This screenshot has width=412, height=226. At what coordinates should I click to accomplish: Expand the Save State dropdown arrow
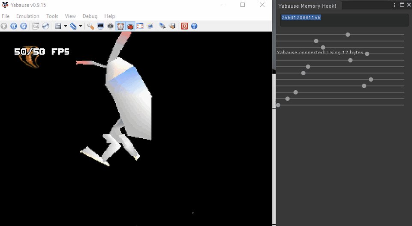[66, 26]
